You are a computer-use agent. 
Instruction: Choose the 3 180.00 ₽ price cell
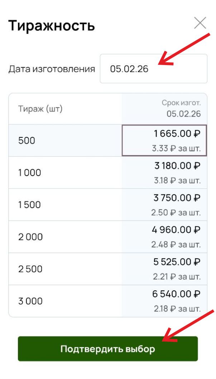pos(164,172)
